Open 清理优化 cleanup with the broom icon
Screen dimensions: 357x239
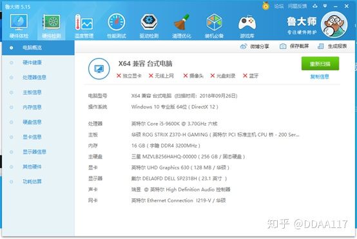182,26
